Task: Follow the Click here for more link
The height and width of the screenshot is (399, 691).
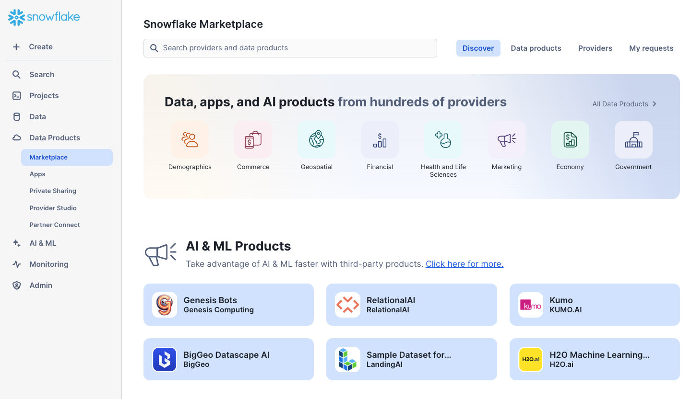Action: pyautogui.click(x=464, y=263)
